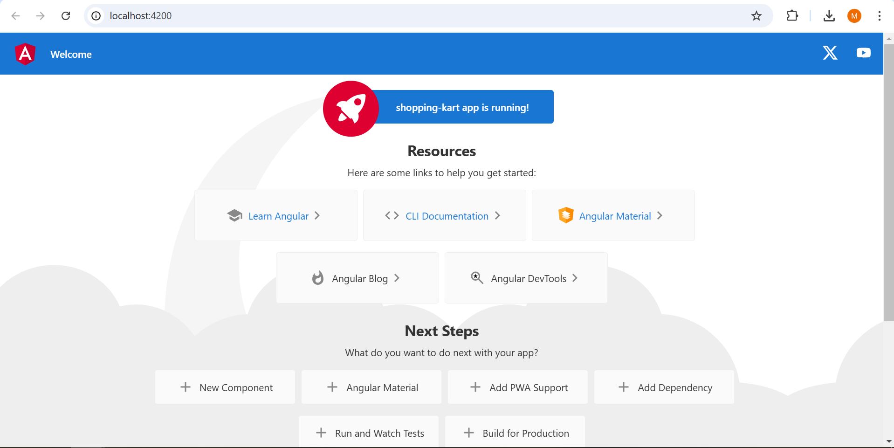Click the plus icon on Add Dependency
The height and width of the screenshot is (448, 894).
624,387
